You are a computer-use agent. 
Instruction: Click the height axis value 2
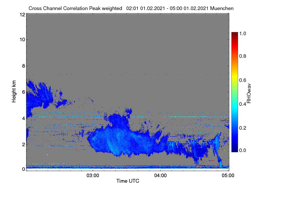pyautogui.click(x=23, y=144)
